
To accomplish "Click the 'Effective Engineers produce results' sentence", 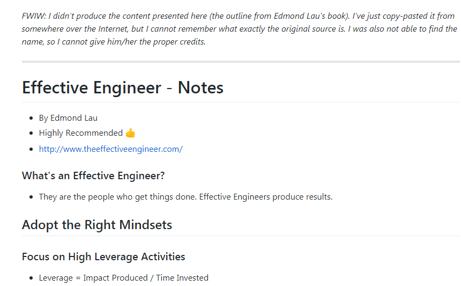I will (x=265, y=196).
